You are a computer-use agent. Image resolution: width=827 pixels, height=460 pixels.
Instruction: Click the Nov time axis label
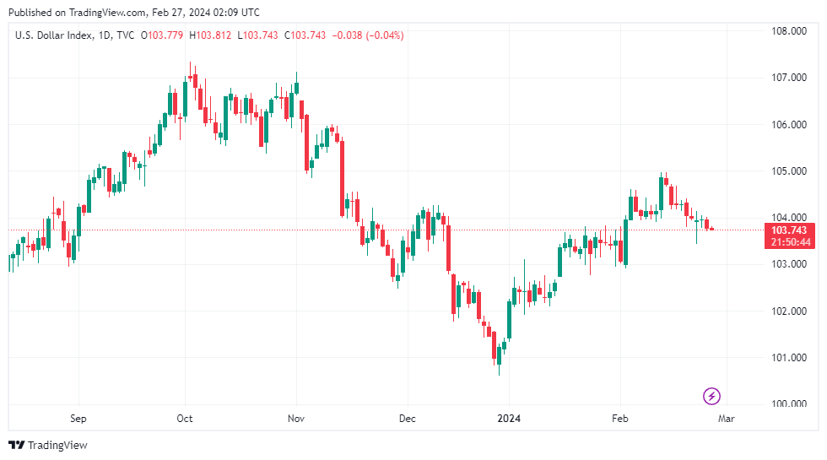[296, 419]
